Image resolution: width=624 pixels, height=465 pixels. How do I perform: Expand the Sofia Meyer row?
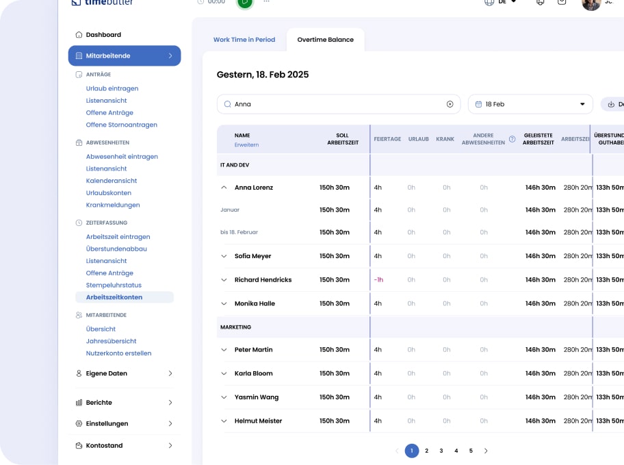click(x=224, y=256)
